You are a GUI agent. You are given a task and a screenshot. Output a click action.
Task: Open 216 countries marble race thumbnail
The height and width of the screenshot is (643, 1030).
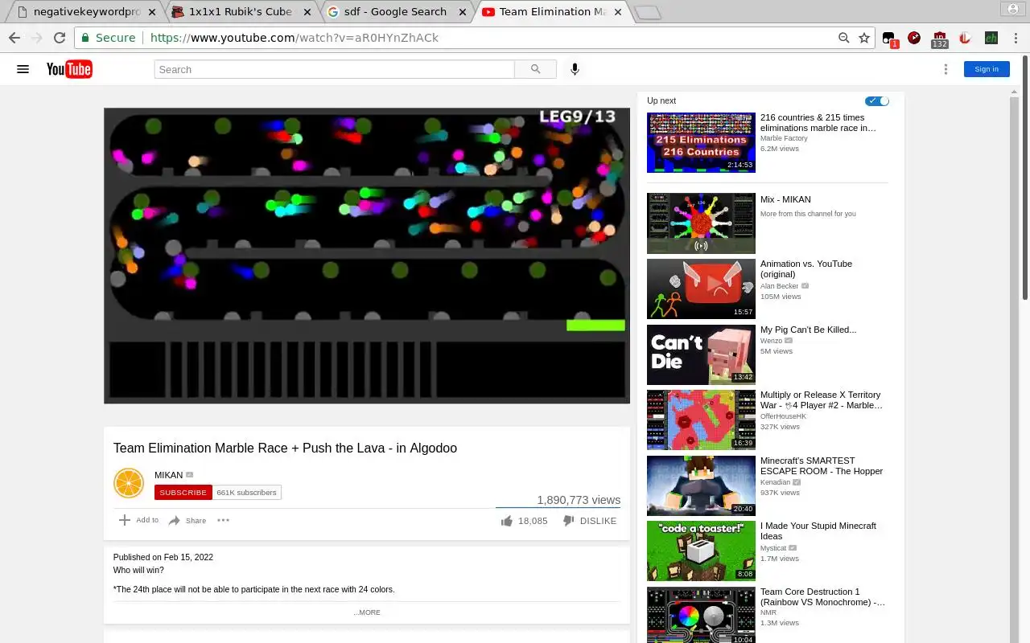[x=701, y=142]
